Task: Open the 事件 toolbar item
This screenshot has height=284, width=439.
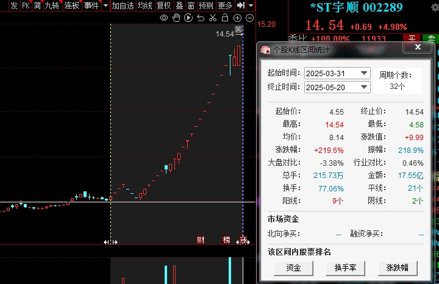Action: pyautogui.click(x=91, y=5)
